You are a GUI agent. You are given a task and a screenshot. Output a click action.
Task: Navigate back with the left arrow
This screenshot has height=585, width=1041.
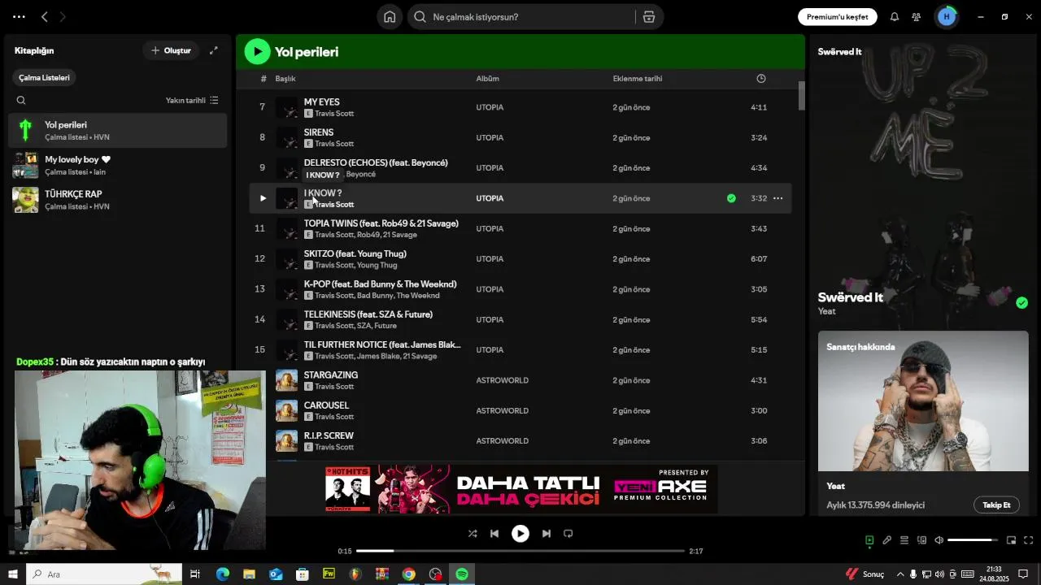point(45,17)
